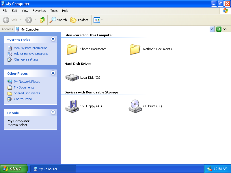
Task: Click the Add or remove programs link
Action: 31,54
